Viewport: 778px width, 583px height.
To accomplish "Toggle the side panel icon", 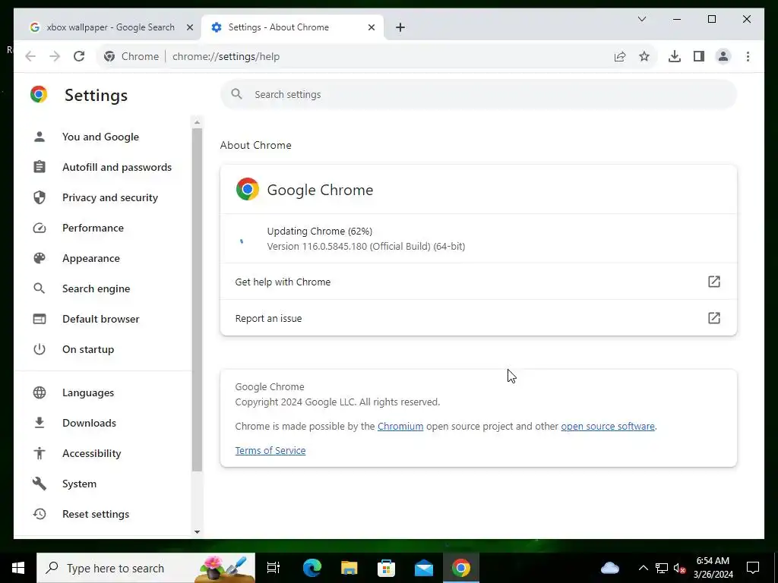I will [x=699, y=56].
